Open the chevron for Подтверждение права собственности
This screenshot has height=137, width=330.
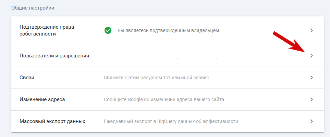pos(312,31)
